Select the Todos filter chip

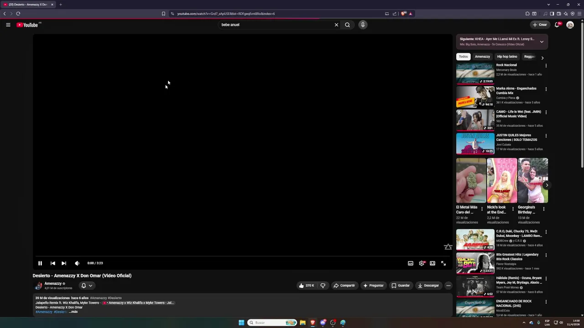click(463, 56)
